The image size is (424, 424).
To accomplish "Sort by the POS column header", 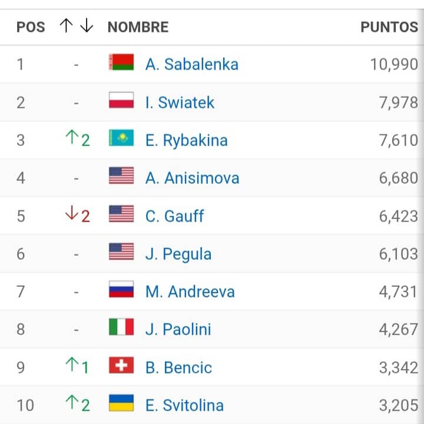I will coord(31,27).
